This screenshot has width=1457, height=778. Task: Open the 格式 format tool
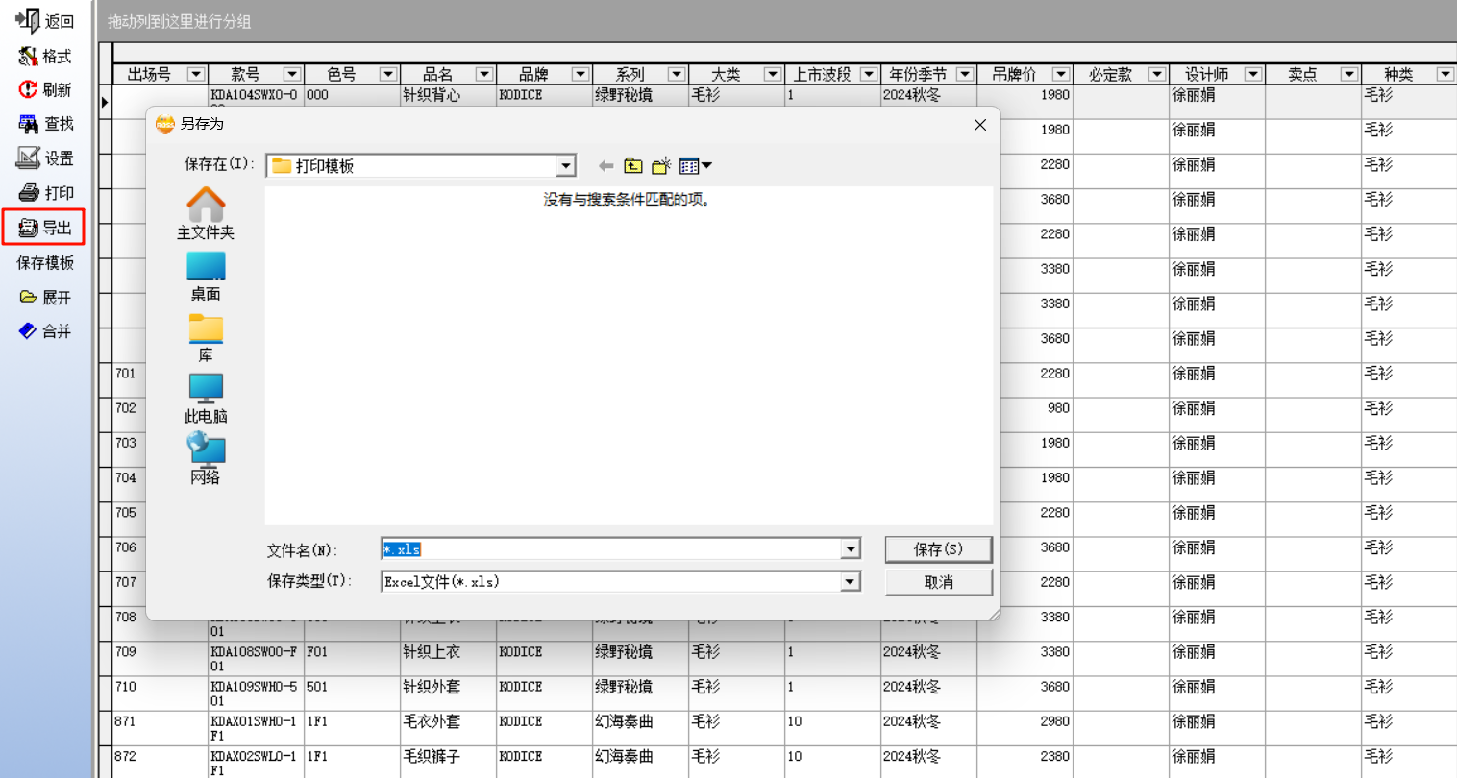click(45, 57)
